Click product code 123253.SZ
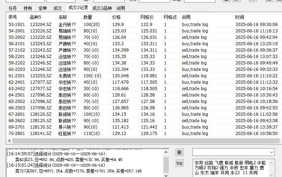Viewport: 282px width, 177px height. [x=41, y=76]
